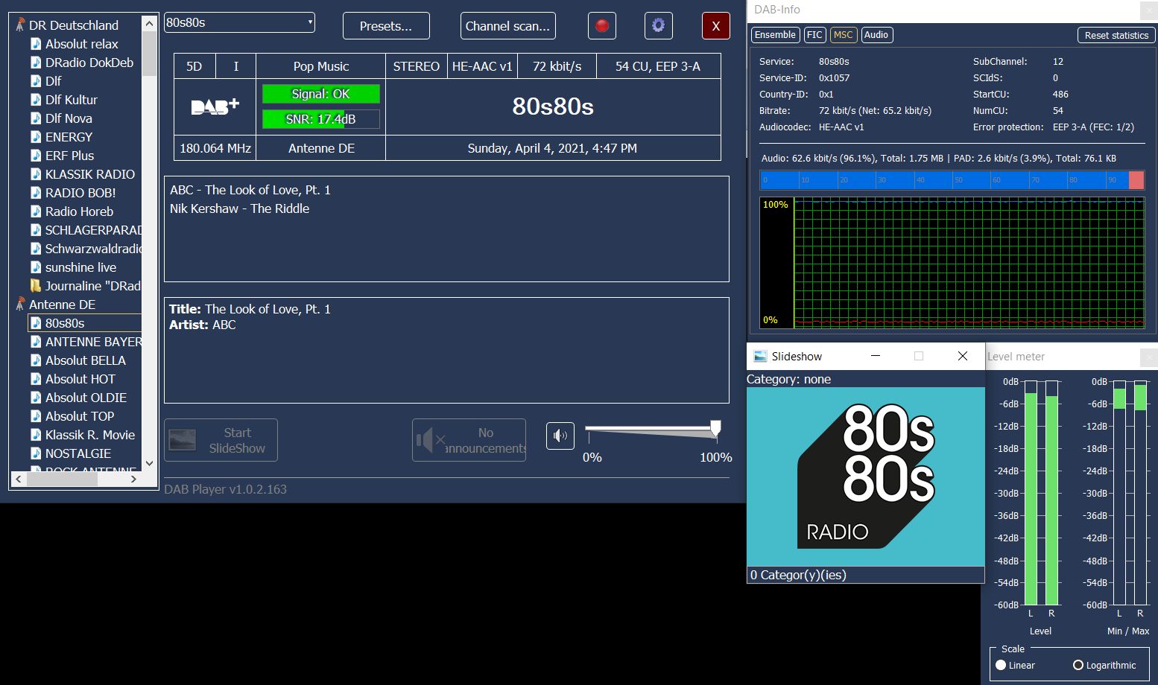Open the Presets dialog
The image size is (1158, 685).
[386, 26]
